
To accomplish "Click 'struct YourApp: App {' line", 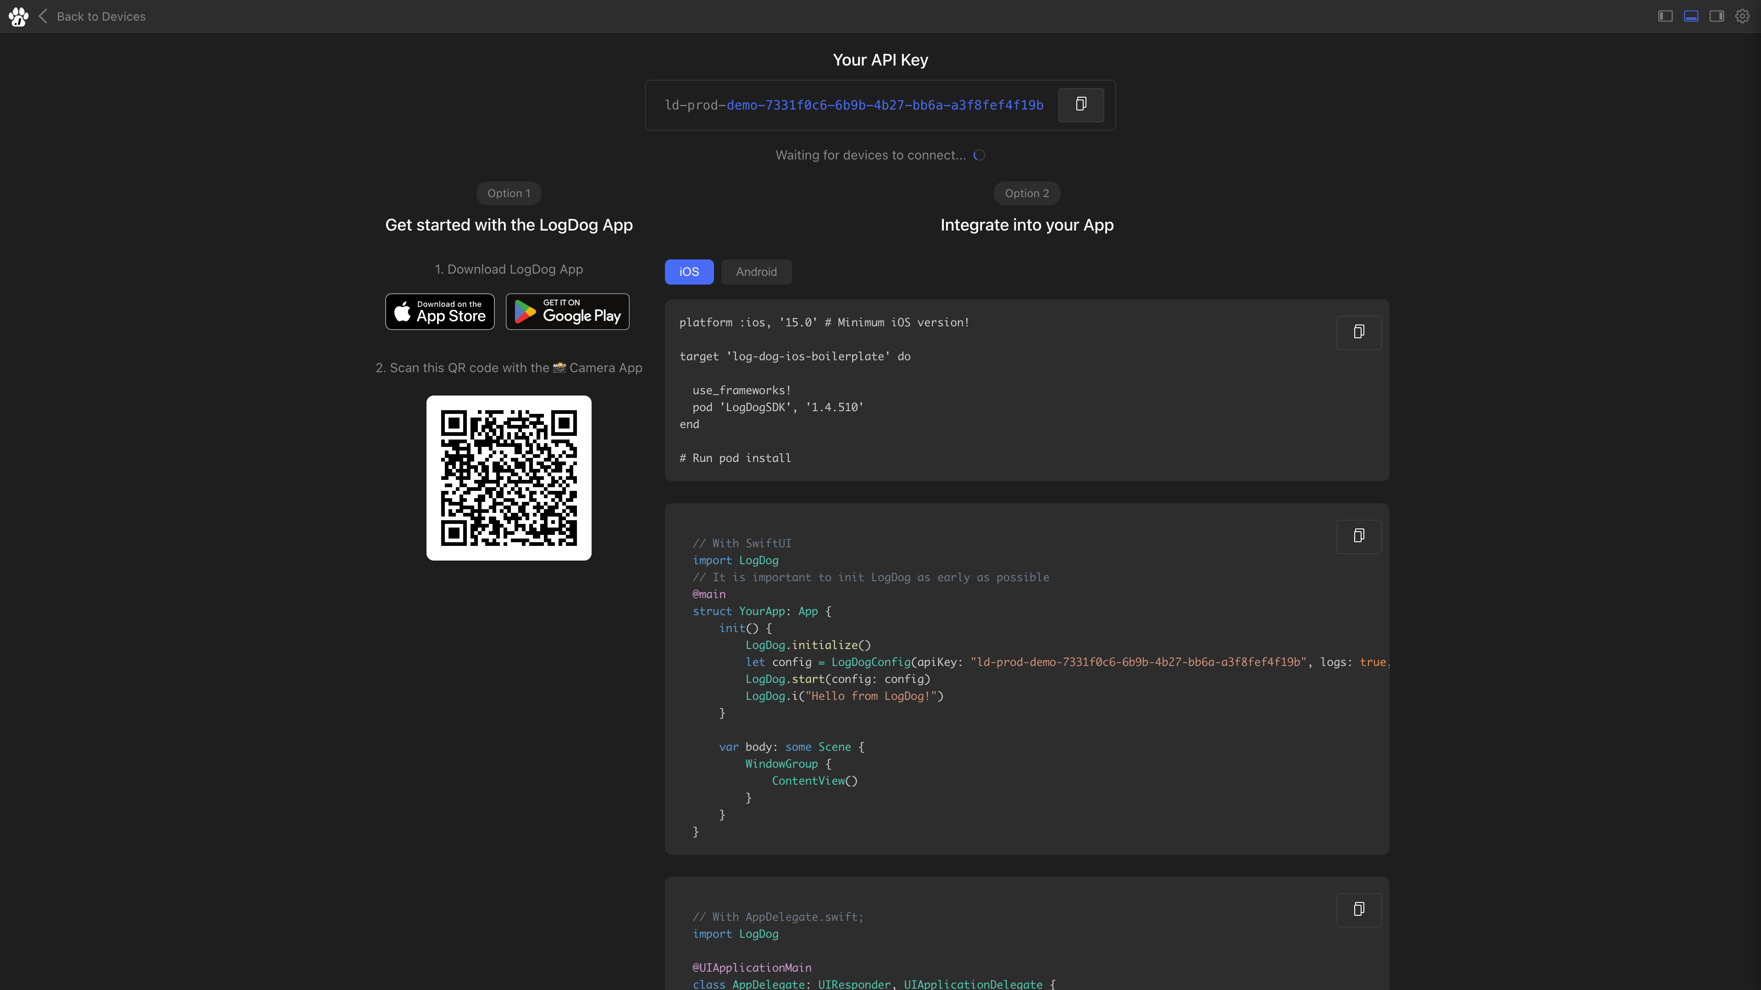I will pyautogui.click(x=762, y=611).
